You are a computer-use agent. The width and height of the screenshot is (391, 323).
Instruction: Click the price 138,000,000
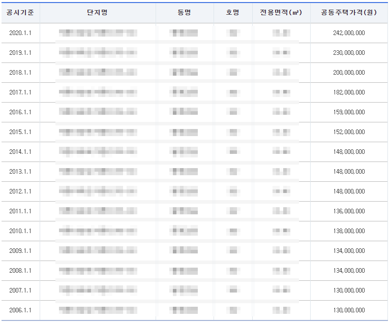[349, 231]
